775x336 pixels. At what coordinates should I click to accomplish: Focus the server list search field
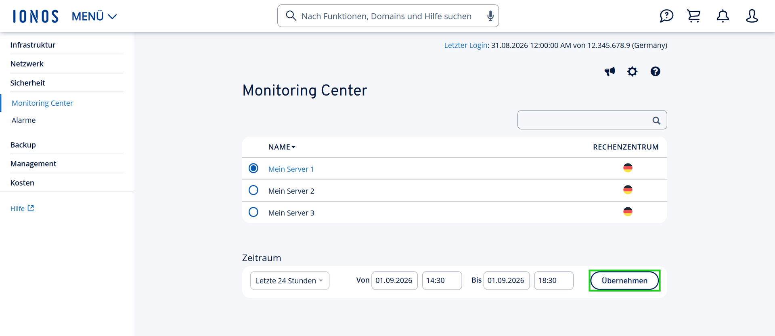pyautogui.click(x=592, y=120)
